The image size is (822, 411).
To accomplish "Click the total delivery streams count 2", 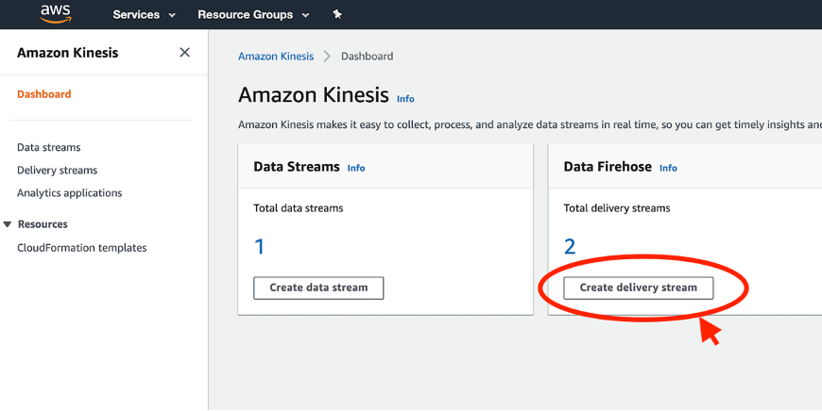I will coord(570,247).
